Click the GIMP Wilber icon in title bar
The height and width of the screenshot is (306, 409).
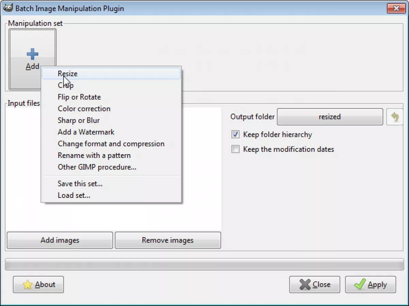(x=8, y=8)
